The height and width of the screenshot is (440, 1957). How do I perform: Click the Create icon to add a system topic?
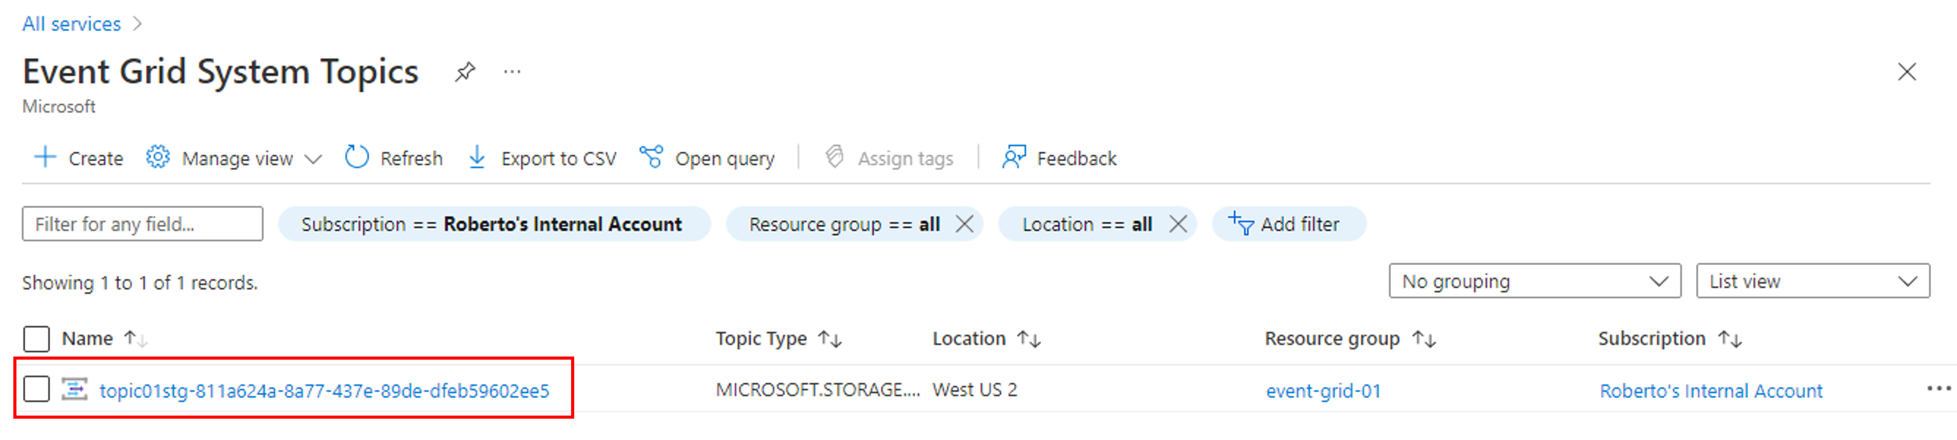(x=45, y=158)
